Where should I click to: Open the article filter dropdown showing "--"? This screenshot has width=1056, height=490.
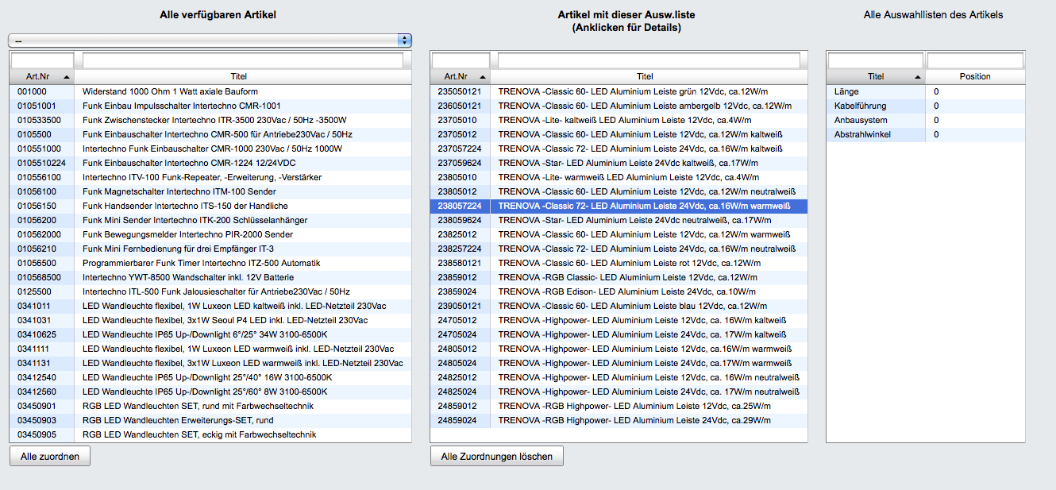pos(210,41)
